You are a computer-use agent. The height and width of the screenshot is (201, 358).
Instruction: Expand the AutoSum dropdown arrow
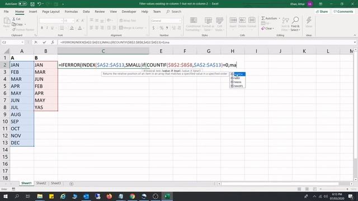[x=279, y=18]
